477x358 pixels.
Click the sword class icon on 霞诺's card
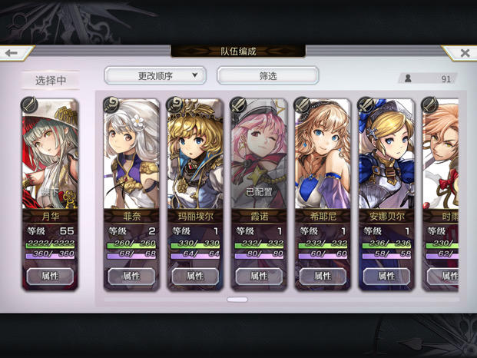(x=238, y=105)
